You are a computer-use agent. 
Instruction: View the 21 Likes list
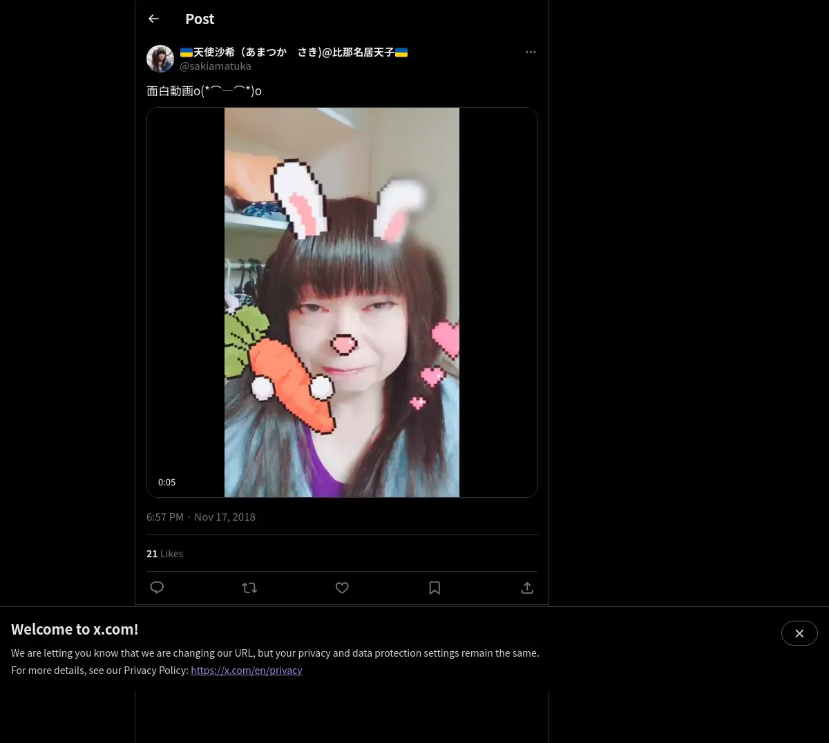click(x=164, y=553)
